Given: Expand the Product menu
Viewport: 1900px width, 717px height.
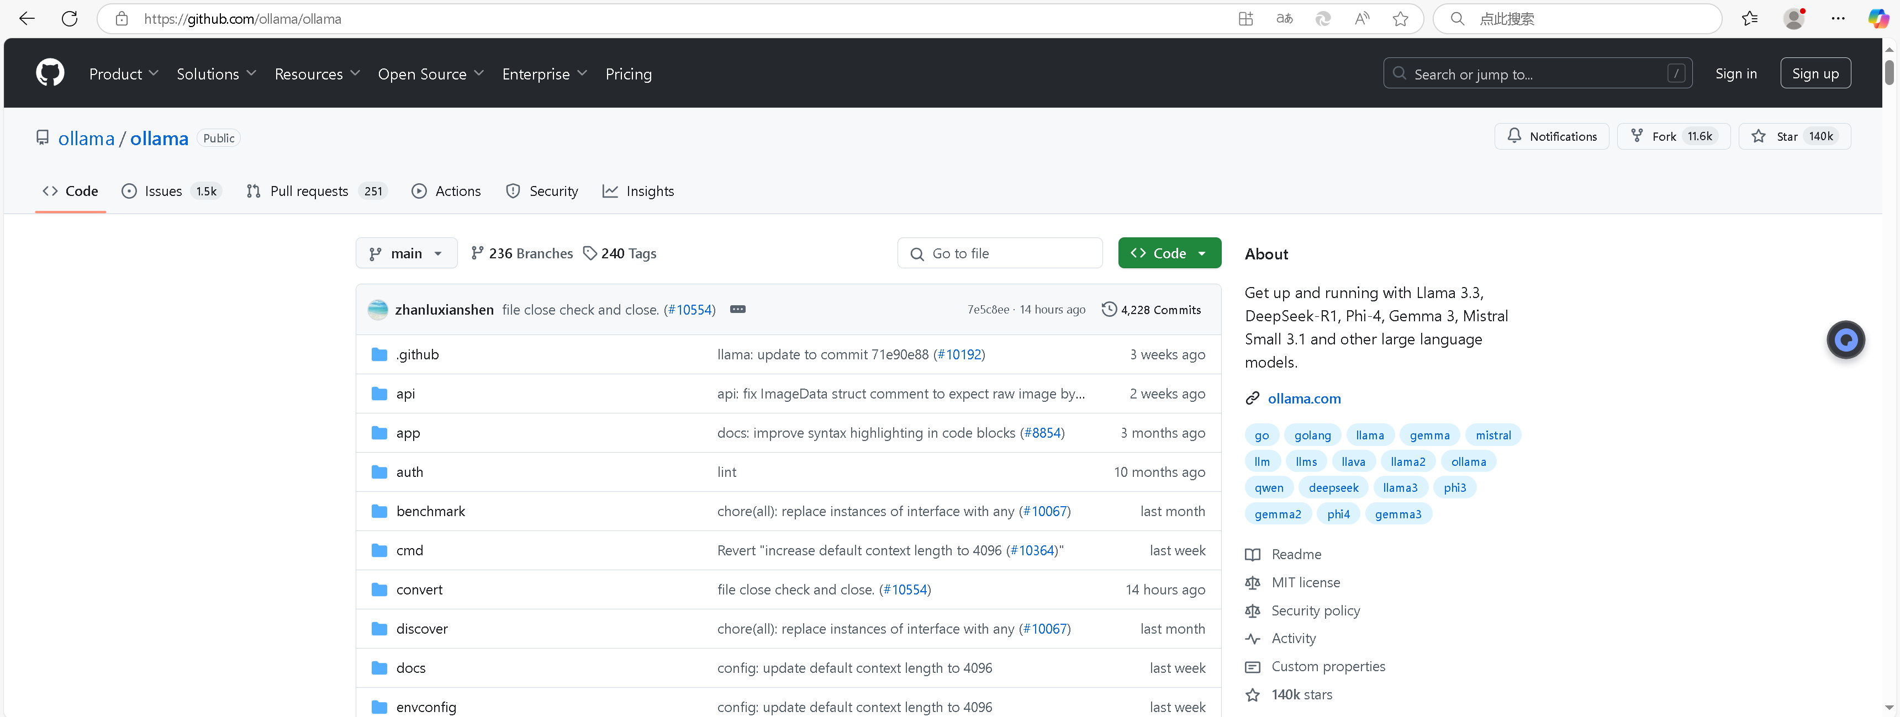Looking at the screenshot, I should [x=124, y=74].
